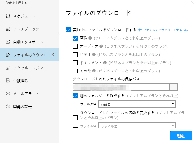
Task: Click the Email Alert envelope icon
Action: click(8, 94)
